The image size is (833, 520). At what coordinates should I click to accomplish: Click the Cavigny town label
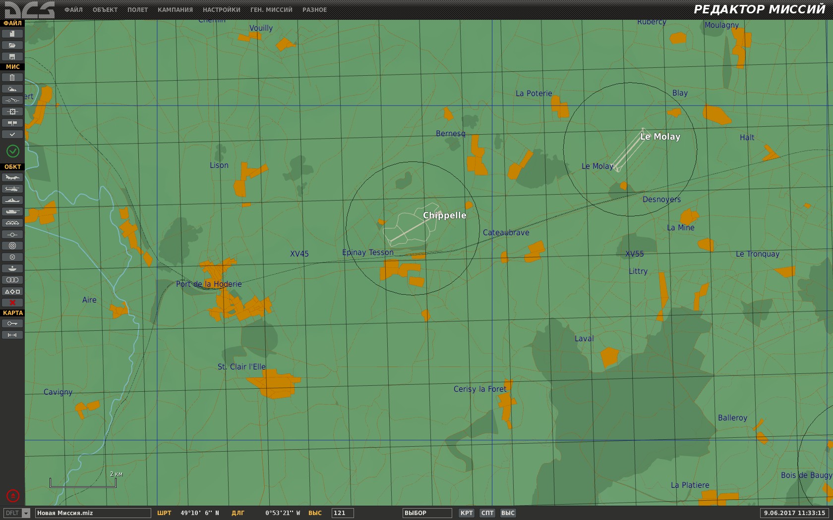click(x=58, y=392)
